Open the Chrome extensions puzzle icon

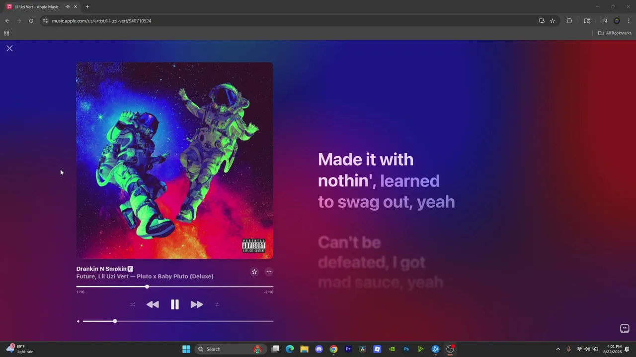[569, 21]
